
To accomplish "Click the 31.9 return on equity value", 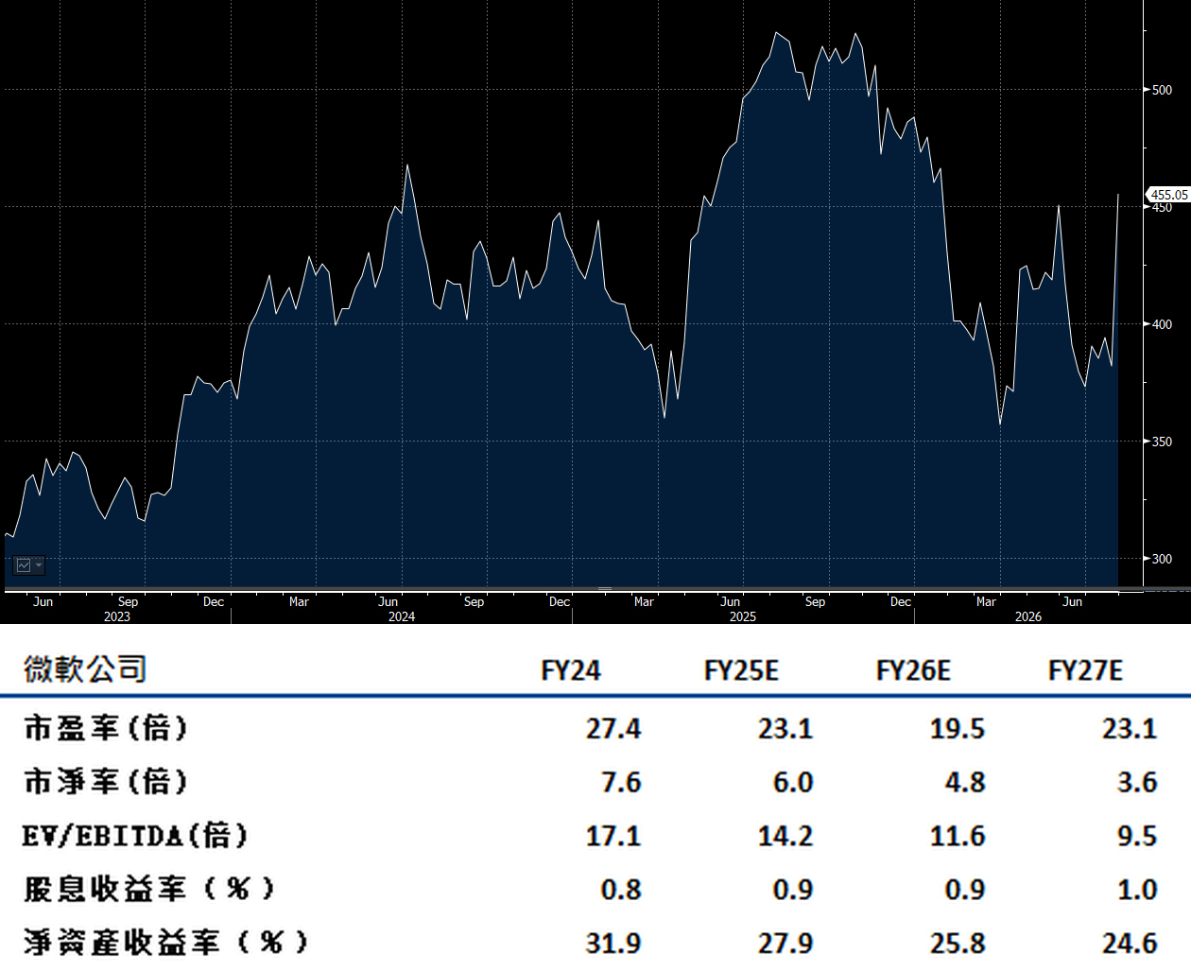I will [x=613, y=944].
